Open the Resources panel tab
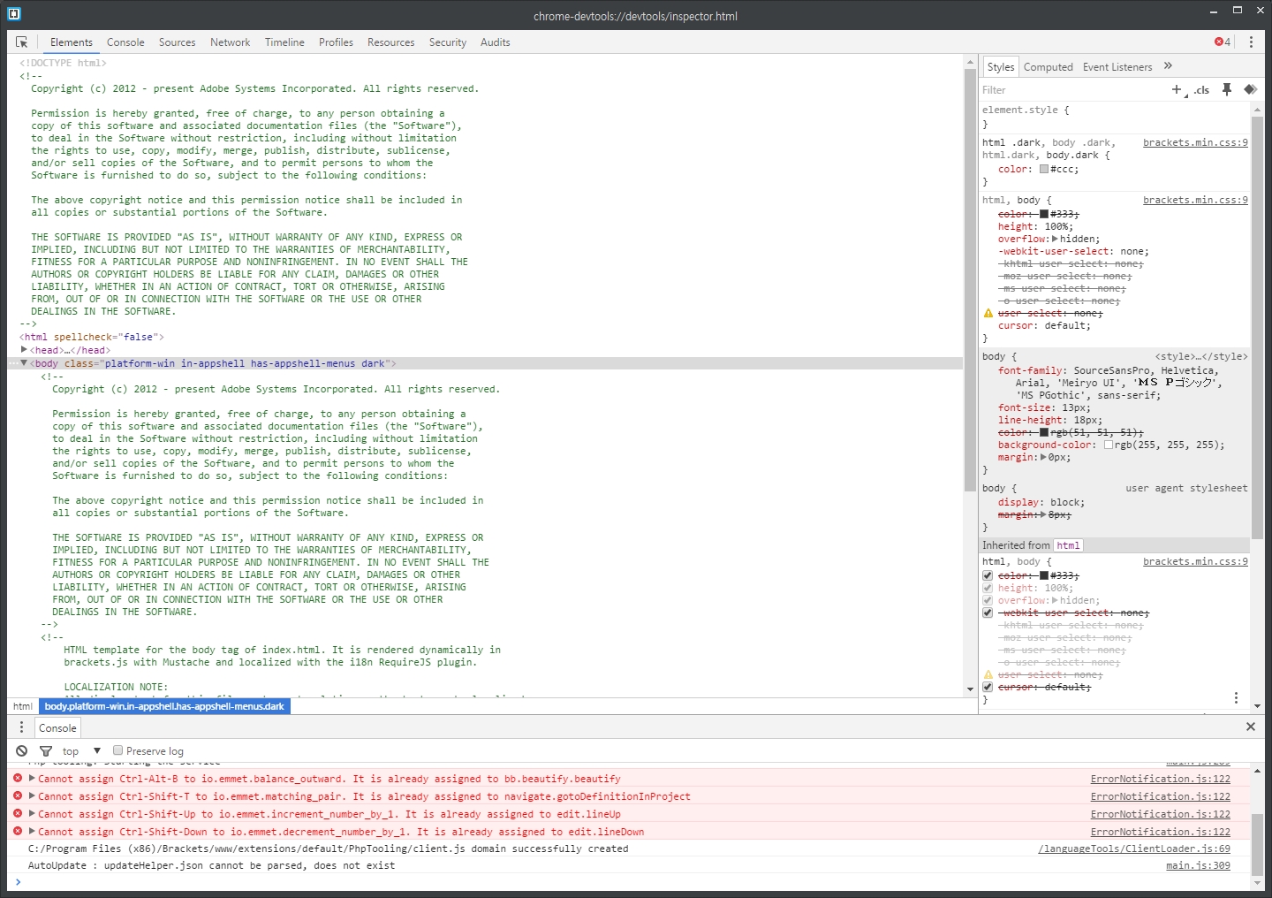Viewport: 1272px width, 898px height. click(390, 42)
